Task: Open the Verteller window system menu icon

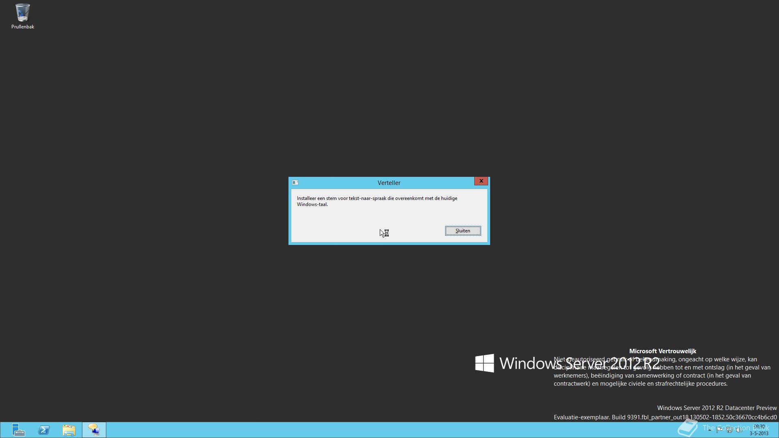Action: click(295, 182)
